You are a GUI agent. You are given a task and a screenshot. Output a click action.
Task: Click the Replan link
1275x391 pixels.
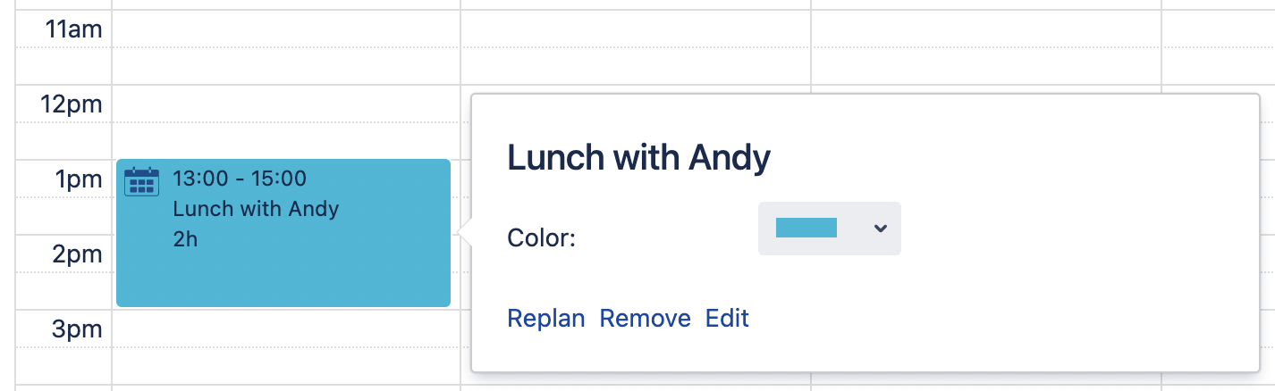tap(545, 318)
